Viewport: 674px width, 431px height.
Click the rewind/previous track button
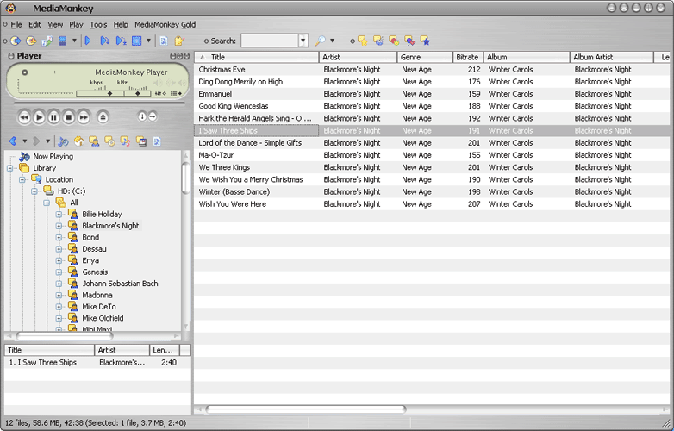tap(24, 117)
